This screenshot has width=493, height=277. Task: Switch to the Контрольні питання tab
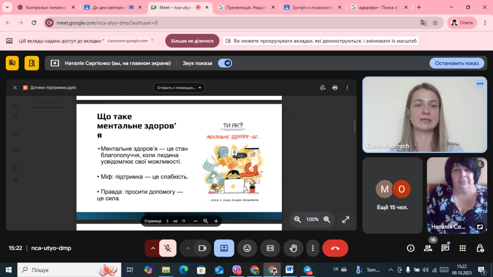point(45,7)
